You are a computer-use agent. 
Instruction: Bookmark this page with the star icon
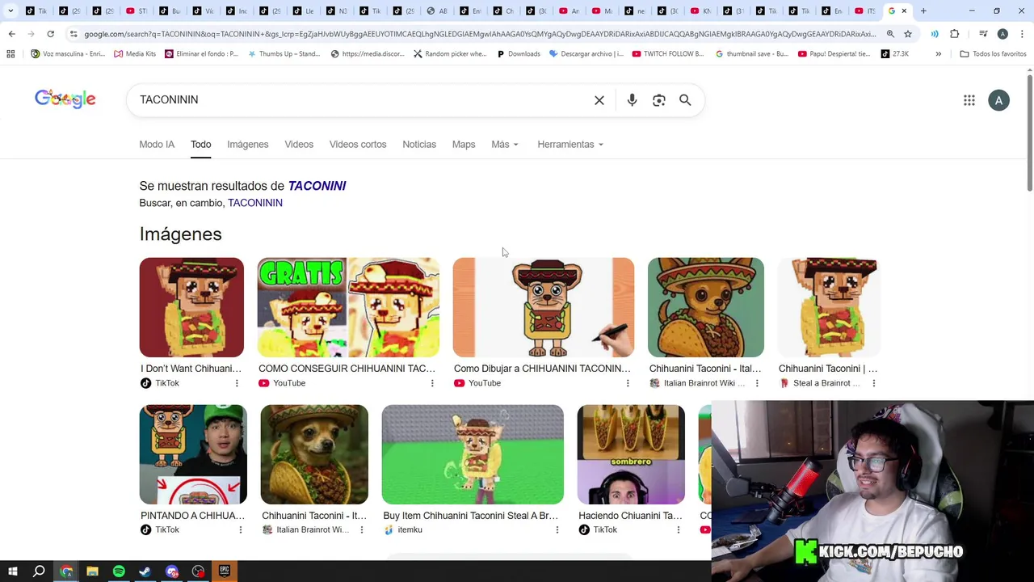point(908,34)
